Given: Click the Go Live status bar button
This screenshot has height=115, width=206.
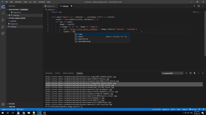Looking at the screenshot, I should tap(193, 109).
